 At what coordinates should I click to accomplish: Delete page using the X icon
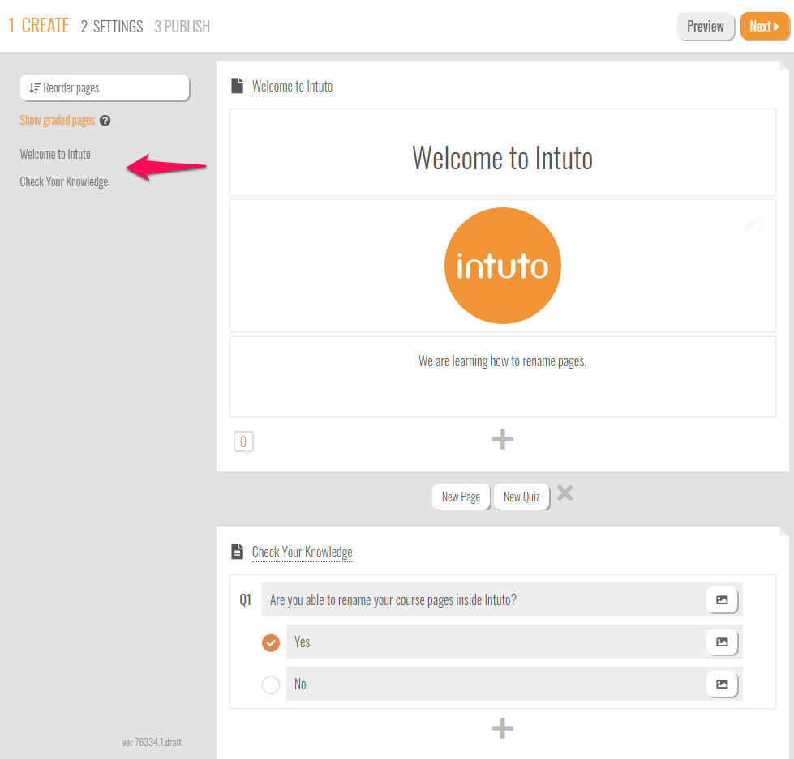(565, 493)
